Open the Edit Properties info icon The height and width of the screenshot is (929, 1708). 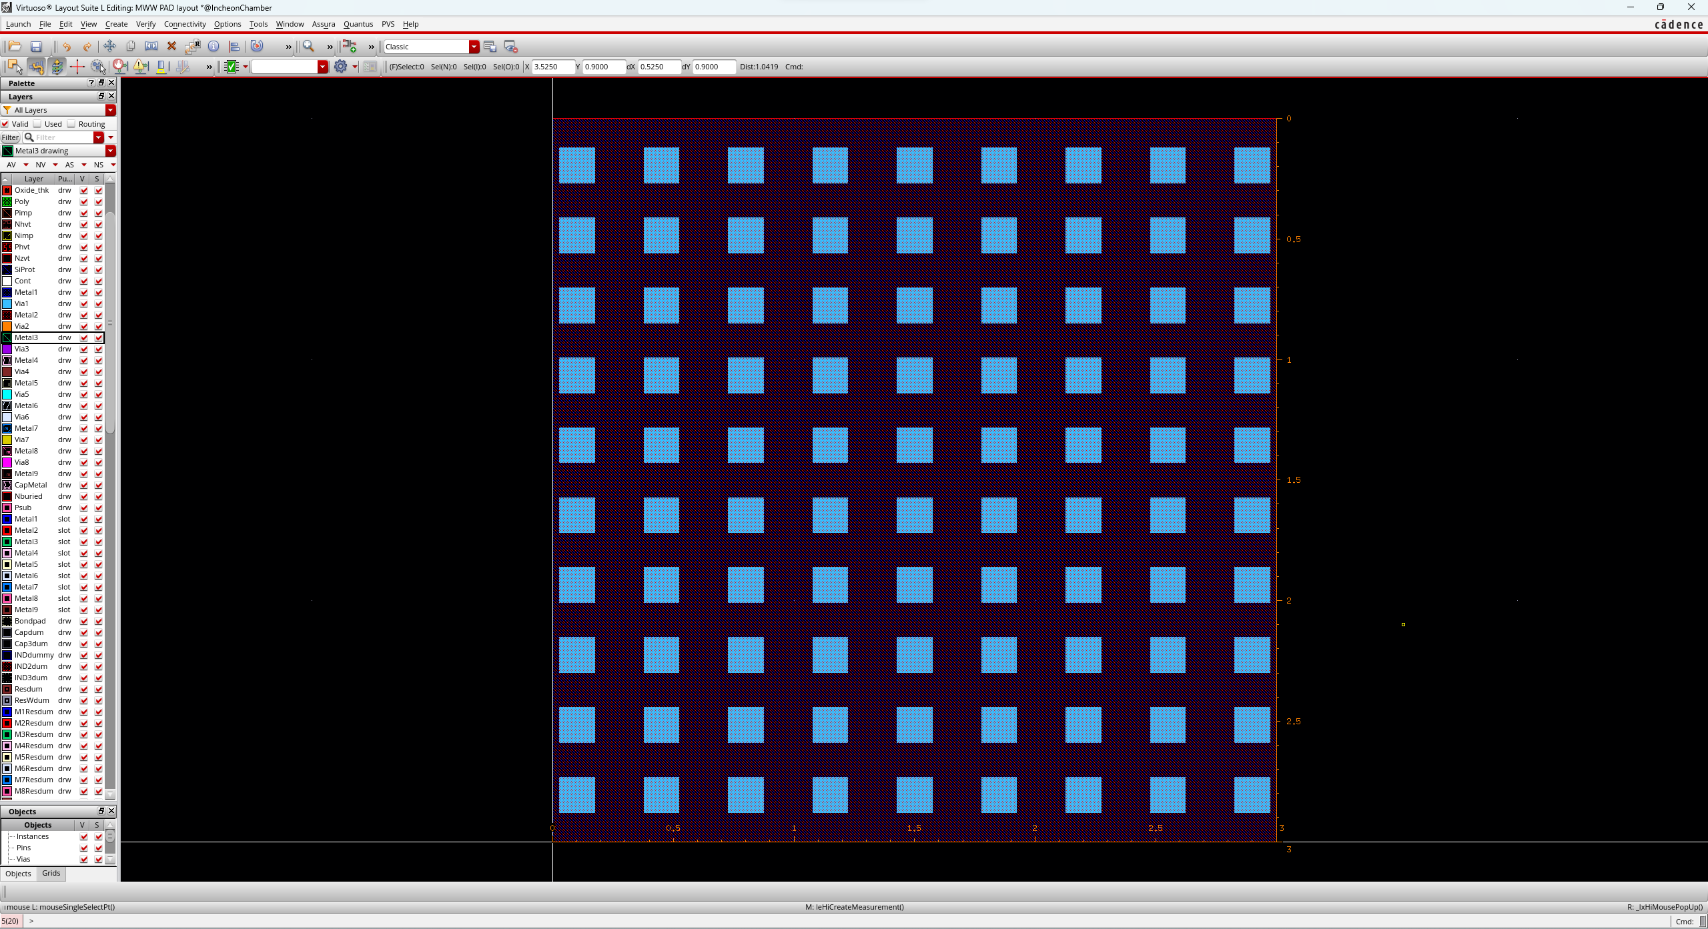213,47
